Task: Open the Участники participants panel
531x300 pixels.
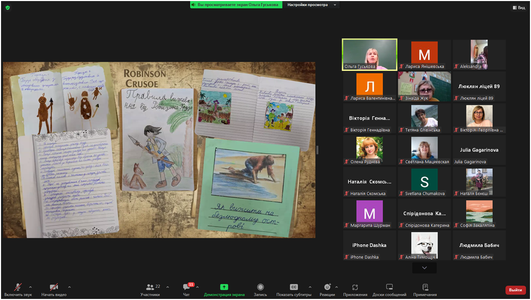Action: [150, 287]
